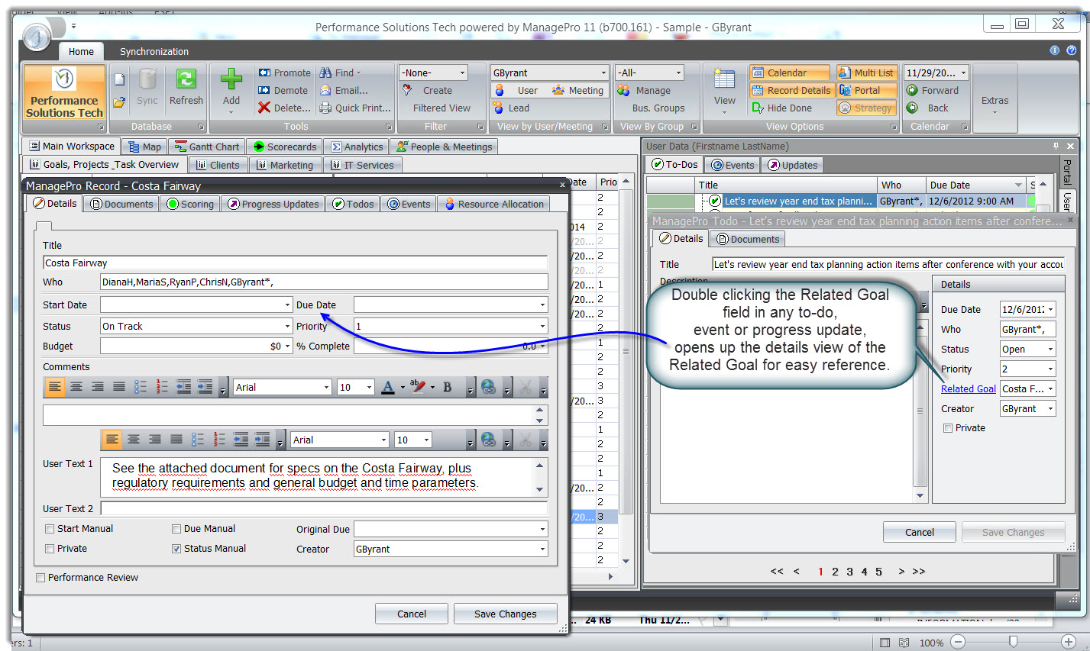Click the Strategy icon
The image size is (1090, 651).
tap(845, 108)
